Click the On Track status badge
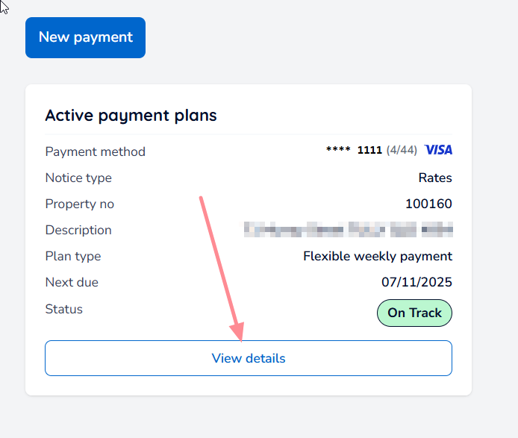 414,313
